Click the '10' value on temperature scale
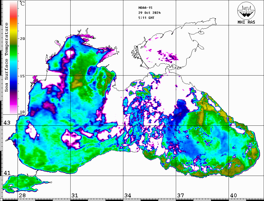The image size is (264, 201). tap(22, 112)
